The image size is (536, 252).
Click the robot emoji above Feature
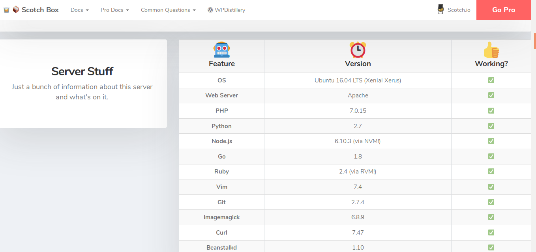(221, 50)
